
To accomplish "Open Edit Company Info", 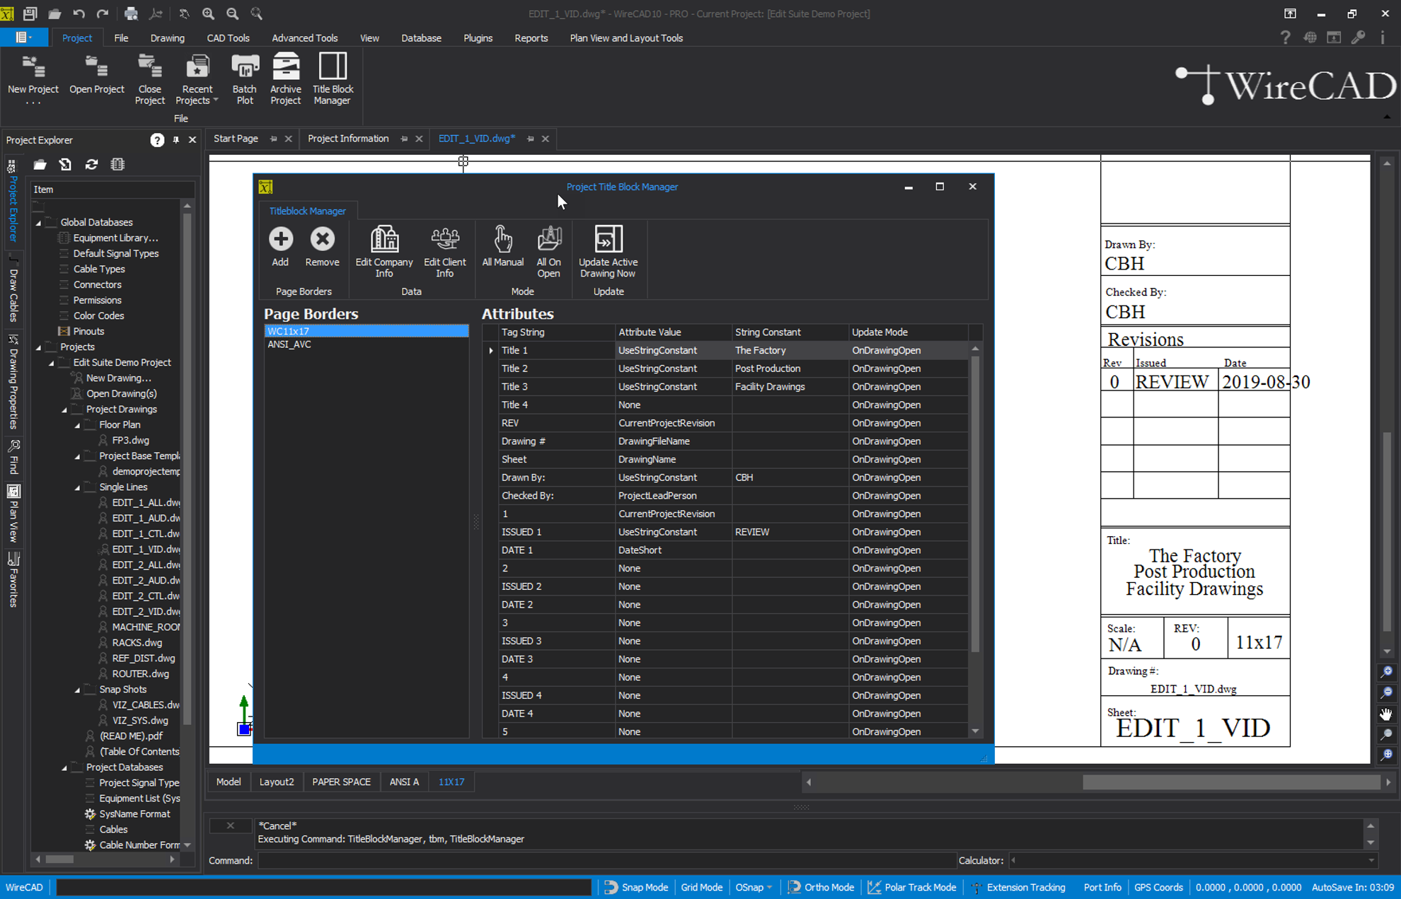I will pyautogui.click(x=384, y=252).
